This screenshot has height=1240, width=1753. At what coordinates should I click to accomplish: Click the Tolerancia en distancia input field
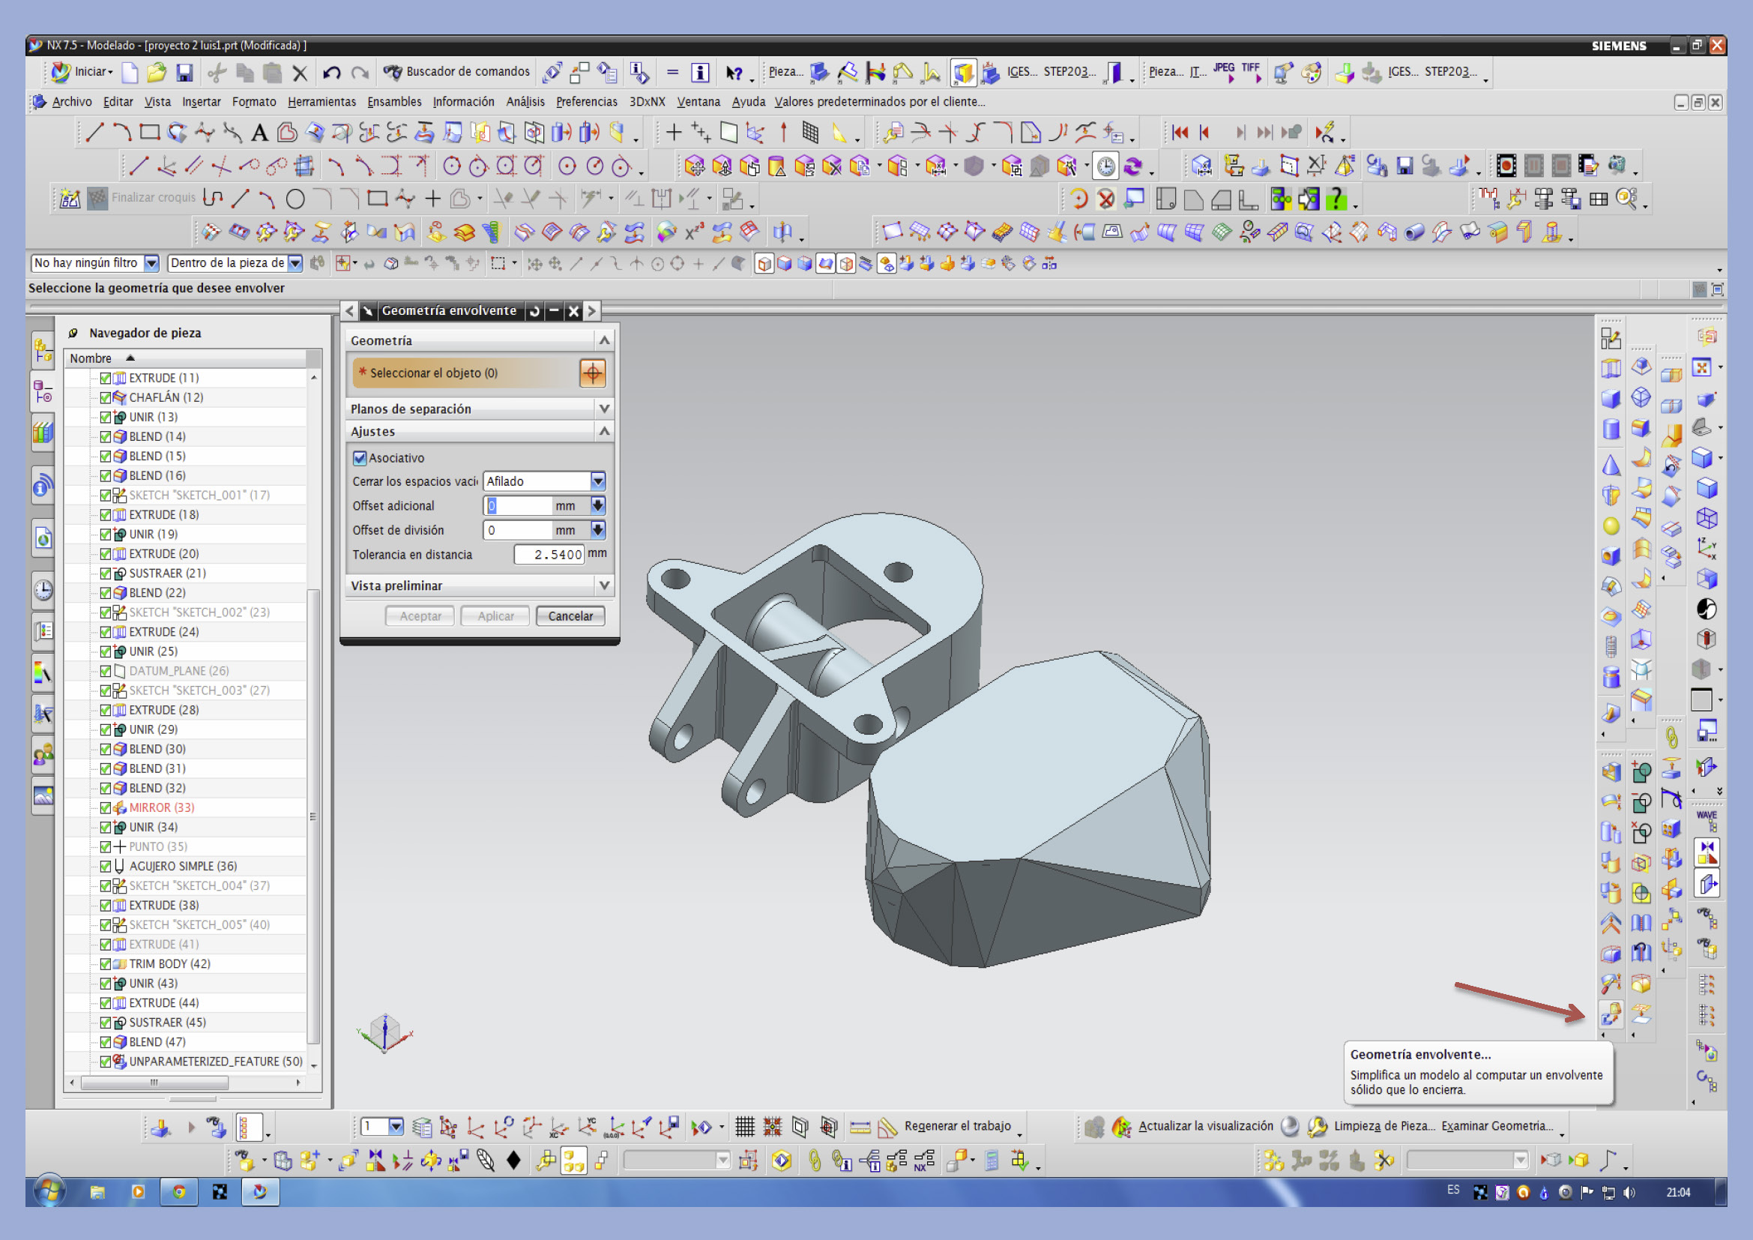pyautogui.click(x=549, y=555)
